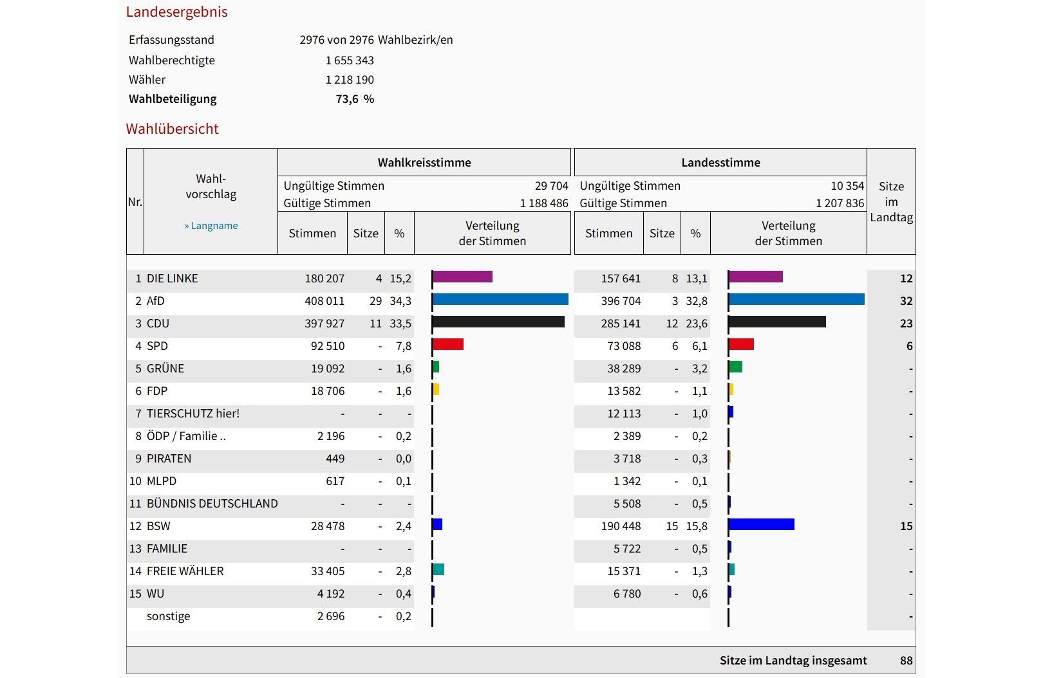This screenshot has width=1043, height=678.
Task: Click the ÖDP / Familie party name
Action: click(186, 436)
